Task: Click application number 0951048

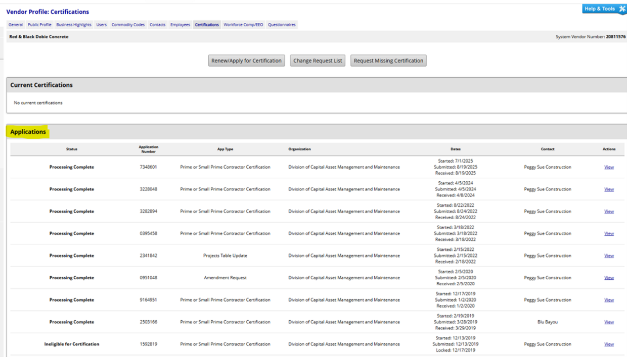Action: [x=149, y=278]
